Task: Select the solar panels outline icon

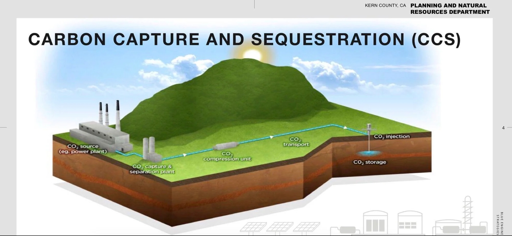Action: coord(280,227)
